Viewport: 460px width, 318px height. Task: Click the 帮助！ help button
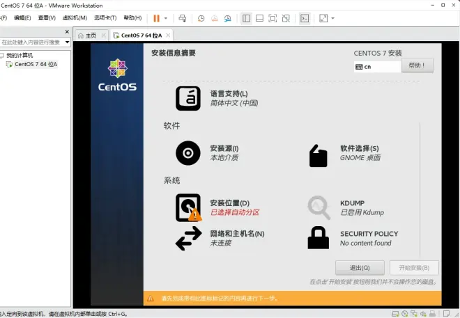coord(417,65)
